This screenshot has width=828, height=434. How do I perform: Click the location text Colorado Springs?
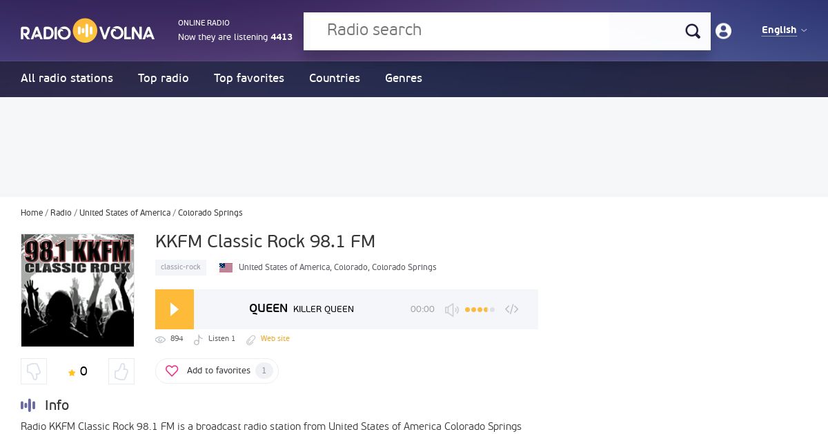point(404,267)
